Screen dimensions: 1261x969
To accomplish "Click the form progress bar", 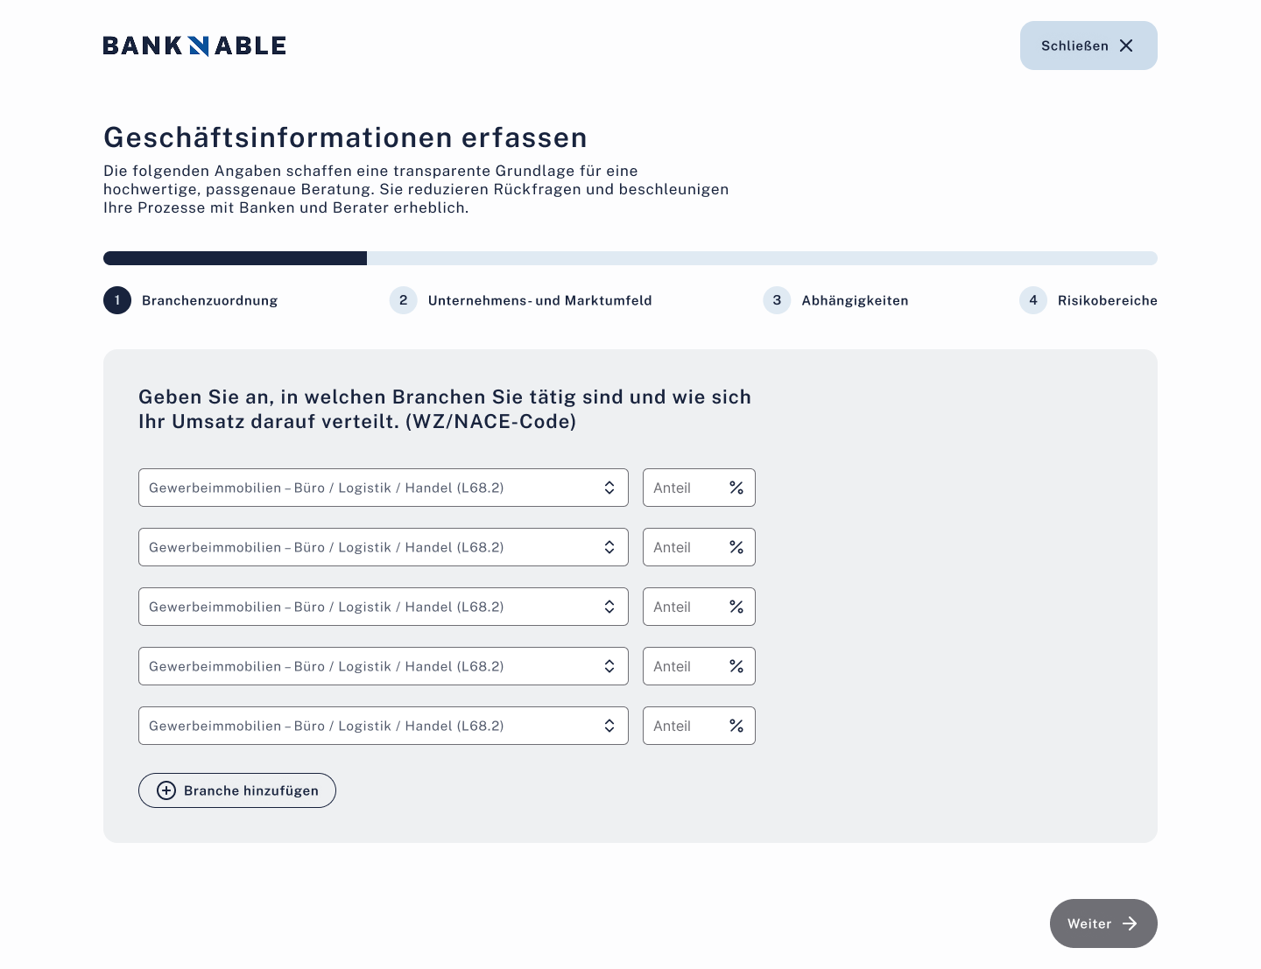I will pyautogui.click(x=630, y=258).
